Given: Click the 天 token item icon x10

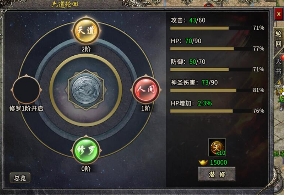Looking at the screenshot, I should click(217, 147).
